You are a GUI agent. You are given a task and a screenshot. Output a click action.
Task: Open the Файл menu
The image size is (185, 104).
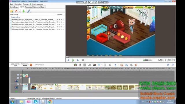(12, 4)
